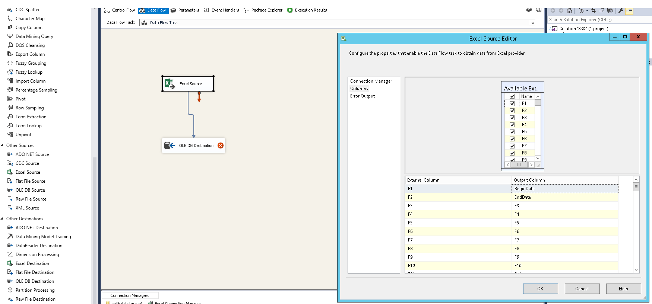
Task: Click the Available External Columns horizontal scrollbar
Action: click(x=519, y=164)
